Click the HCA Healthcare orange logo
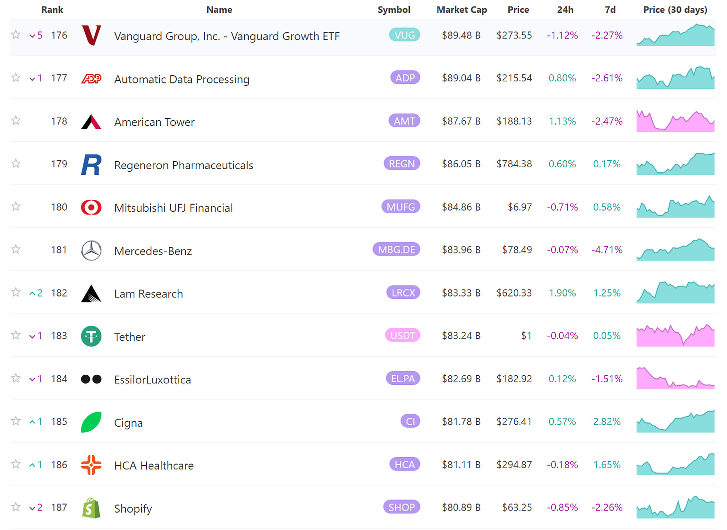 (x=91, y=465)
